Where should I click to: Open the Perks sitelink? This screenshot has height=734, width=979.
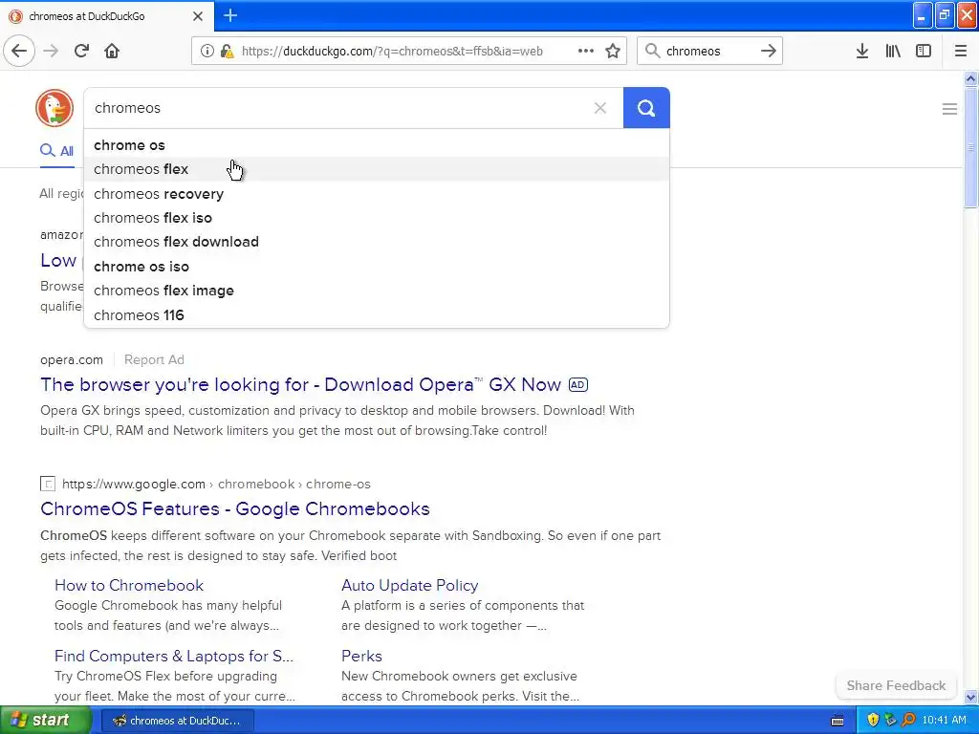coord(361,656)
